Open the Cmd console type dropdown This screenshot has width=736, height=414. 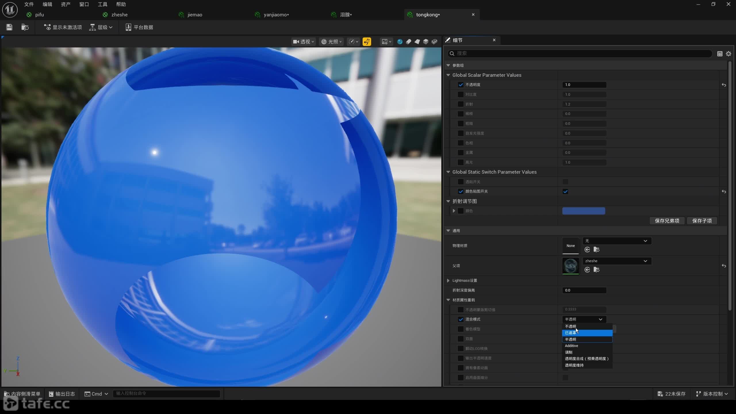click(96, 394)
